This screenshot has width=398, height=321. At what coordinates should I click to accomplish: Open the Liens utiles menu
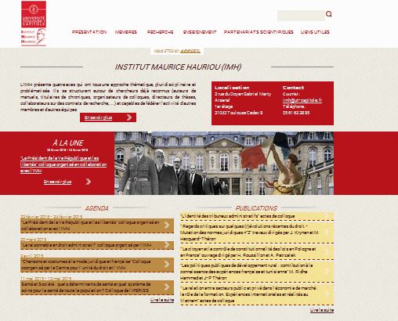click(x=315, y=32)
